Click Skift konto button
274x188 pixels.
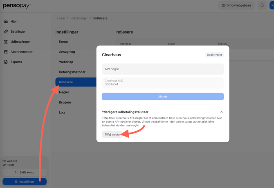(x=25, y=173)
